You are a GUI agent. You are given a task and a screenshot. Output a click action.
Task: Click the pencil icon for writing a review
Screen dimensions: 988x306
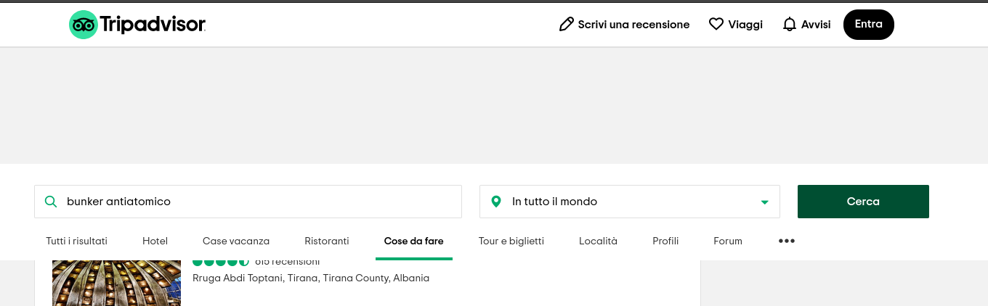(x=566, y=25)
